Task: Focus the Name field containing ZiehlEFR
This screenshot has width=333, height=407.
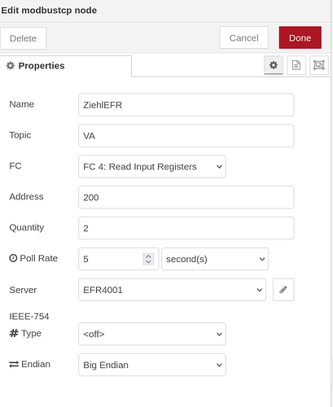Action: [186, 105]
